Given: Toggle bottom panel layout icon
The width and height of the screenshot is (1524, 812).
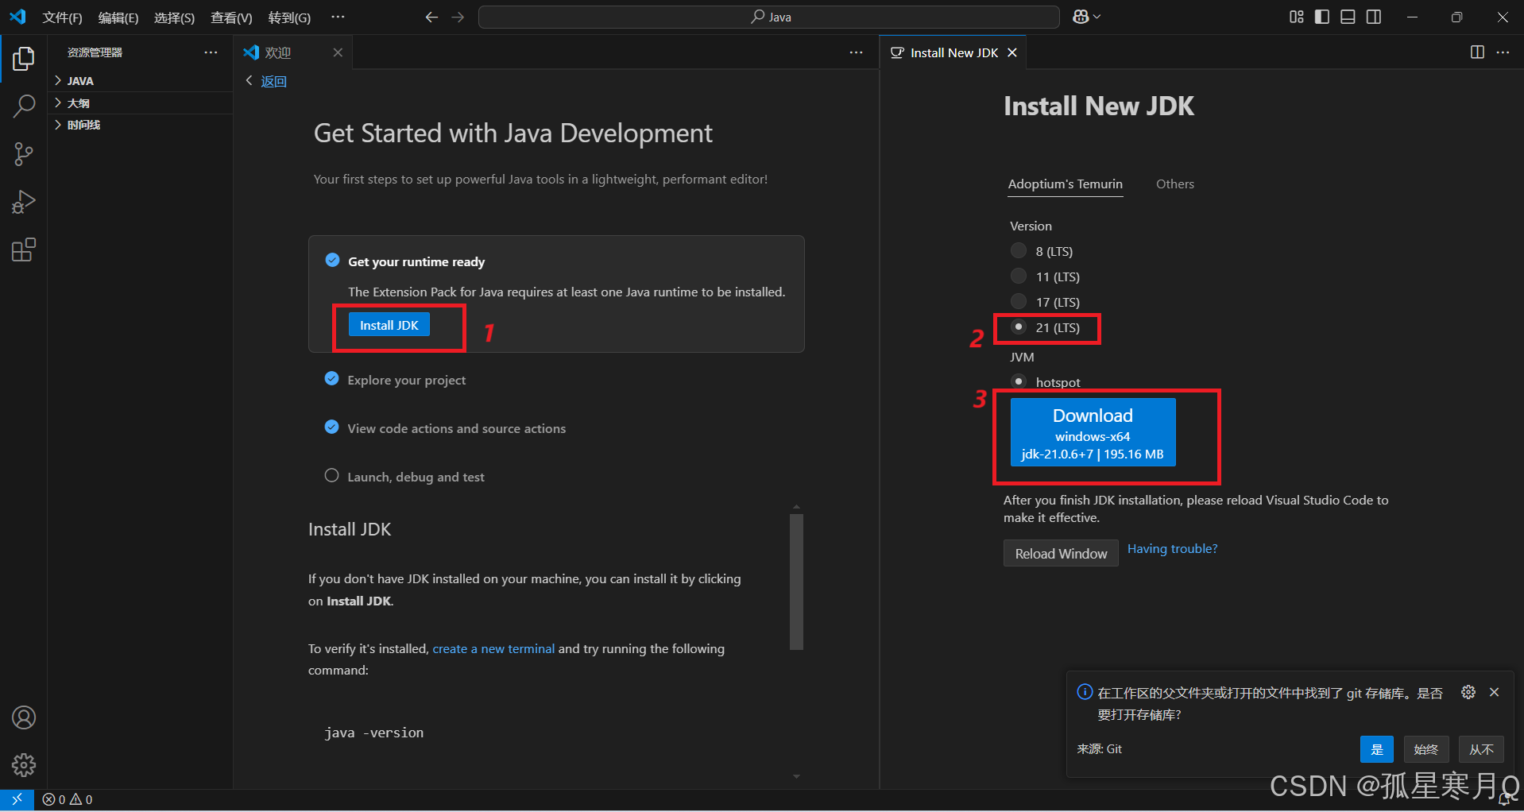Looking at the screenshot, I should [x=1348, y=17].
